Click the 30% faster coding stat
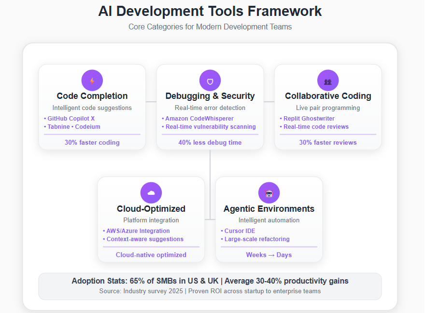425x313 pixels. click(x=92, y=142)
